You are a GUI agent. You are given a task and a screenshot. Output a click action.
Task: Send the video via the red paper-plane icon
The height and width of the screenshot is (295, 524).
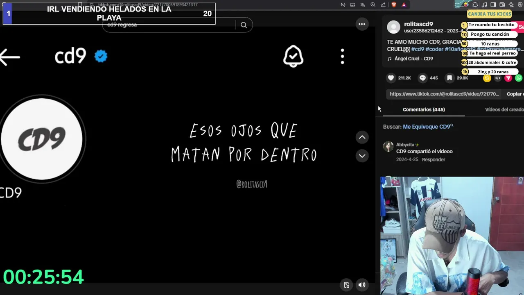pyautogui.click(x=508, y=78)
